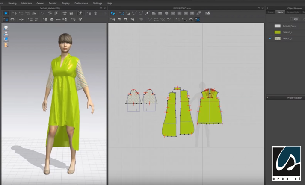The image size is (305, 185).
Task: Toggle the blue texture surface display icon
Action: coord(6,39)
